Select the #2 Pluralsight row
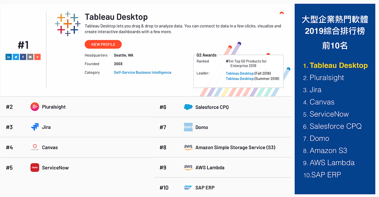The image size is (379, 197). (78, 107)
